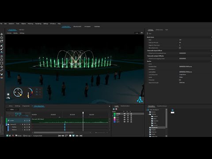Click the Render button in sequencer footer
Screen dimensions: 212x159
point(19,136)
